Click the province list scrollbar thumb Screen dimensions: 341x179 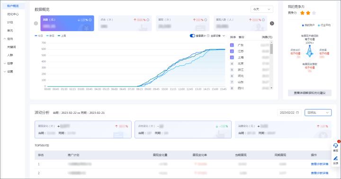pos(271,49)
